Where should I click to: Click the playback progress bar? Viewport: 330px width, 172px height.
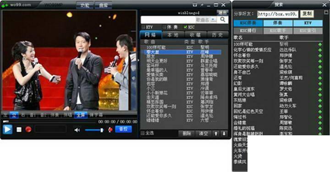[49, 122]
